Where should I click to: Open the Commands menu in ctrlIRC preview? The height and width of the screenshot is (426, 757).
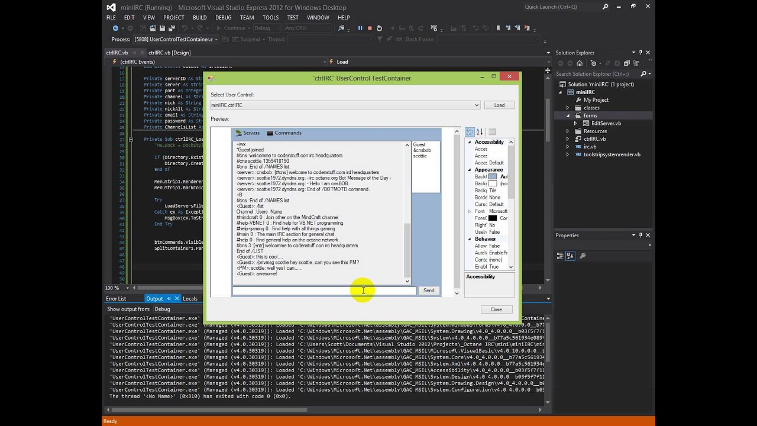284,133
